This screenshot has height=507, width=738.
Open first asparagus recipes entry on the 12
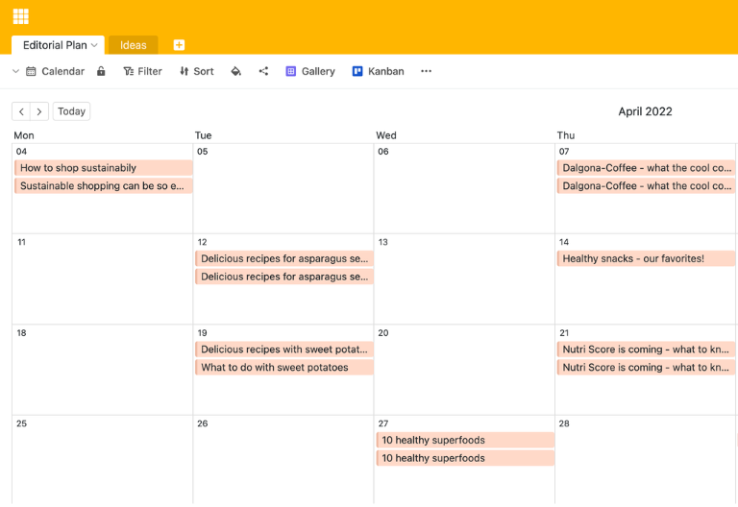[284, 258]
